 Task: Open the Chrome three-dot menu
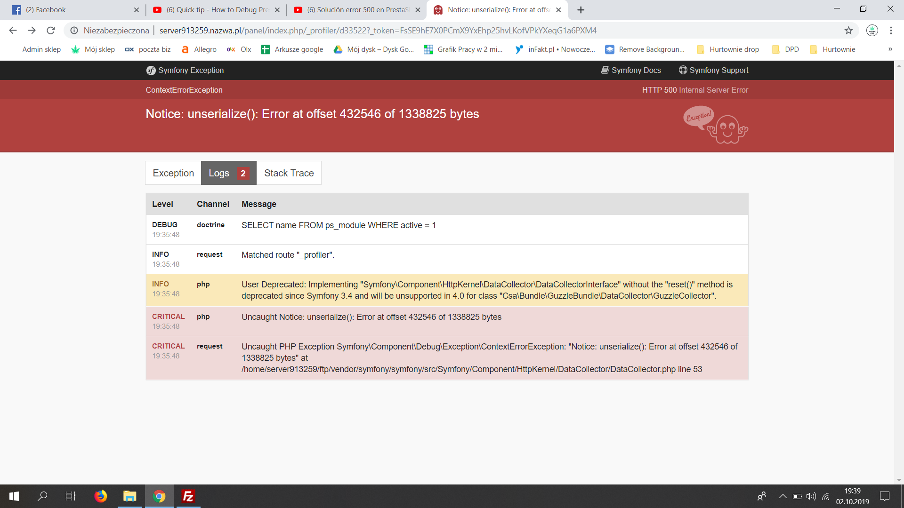[891, 31]
